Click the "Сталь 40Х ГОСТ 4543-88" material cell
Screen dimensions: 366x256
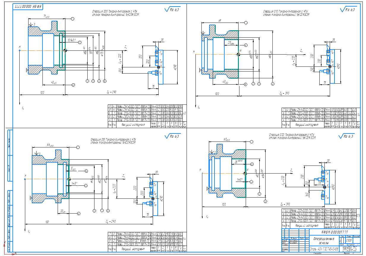[324, 249]
